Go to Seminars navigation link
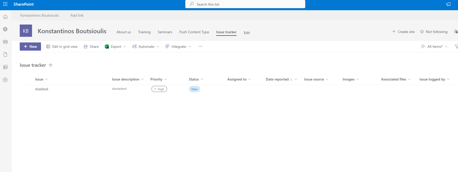The width and height of the screenshot is (458, 172). coord(165,32)
